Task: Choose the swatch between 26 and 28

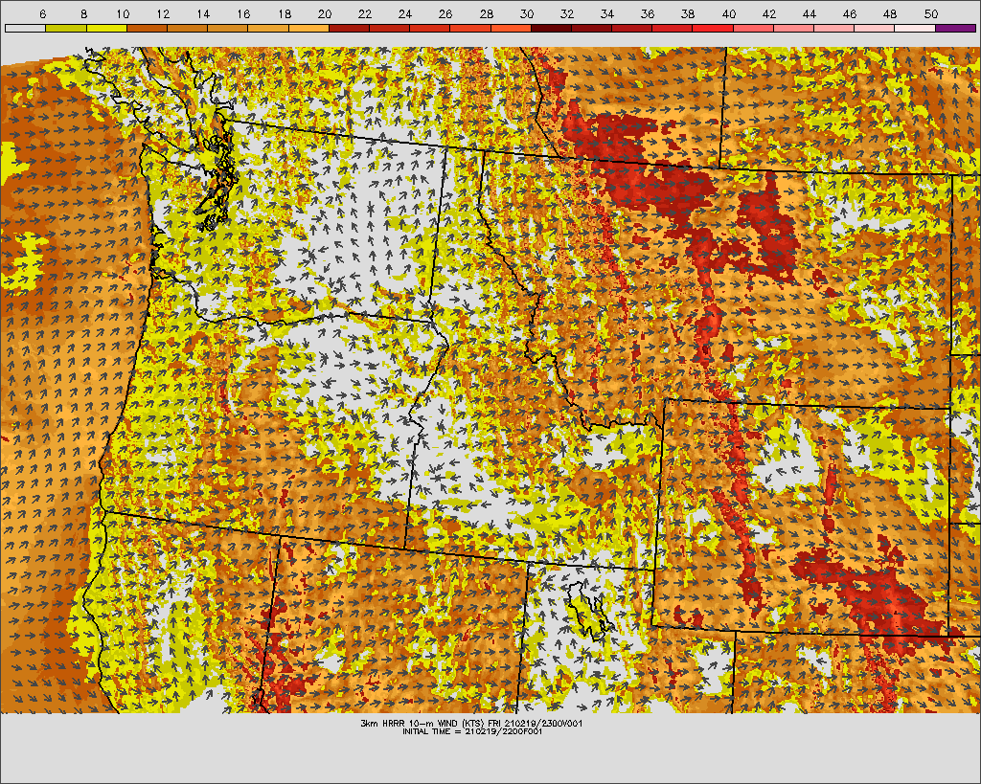Action: click(469, 28)
